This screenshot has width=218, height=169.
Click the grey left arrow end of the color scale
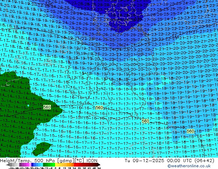8,165
